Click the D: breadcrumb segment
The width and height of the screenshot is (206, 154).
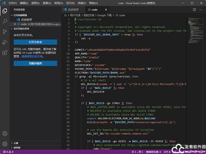65,15
